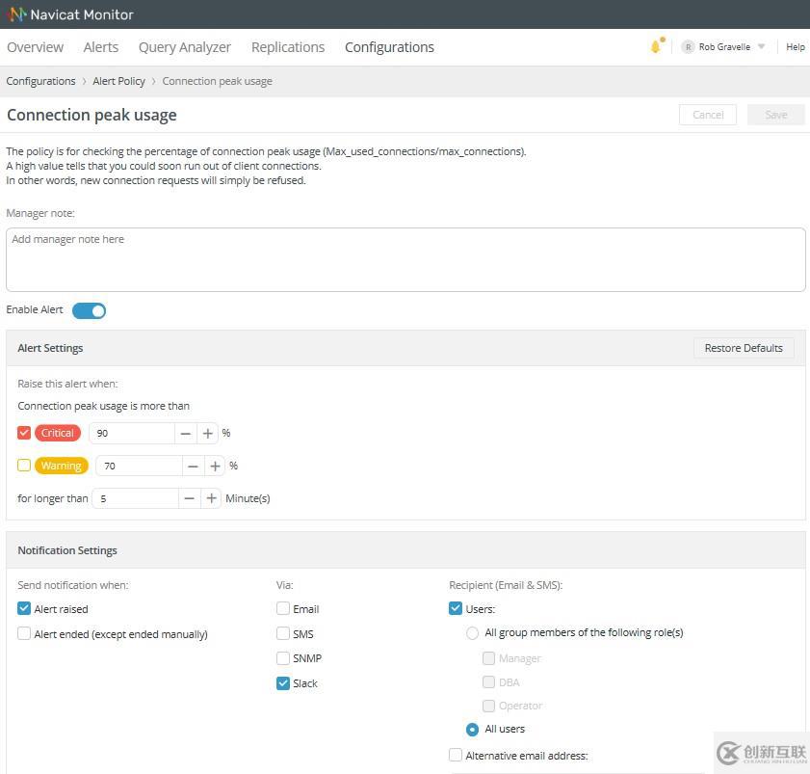Screen dimensions: 810x774
Task: Check Alert ended (except ended manually)
Action: click(24, 633)
